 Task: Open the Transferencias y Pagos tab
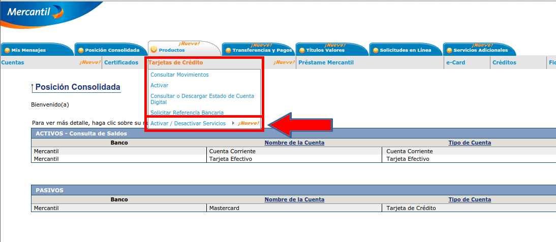point(258,50)
